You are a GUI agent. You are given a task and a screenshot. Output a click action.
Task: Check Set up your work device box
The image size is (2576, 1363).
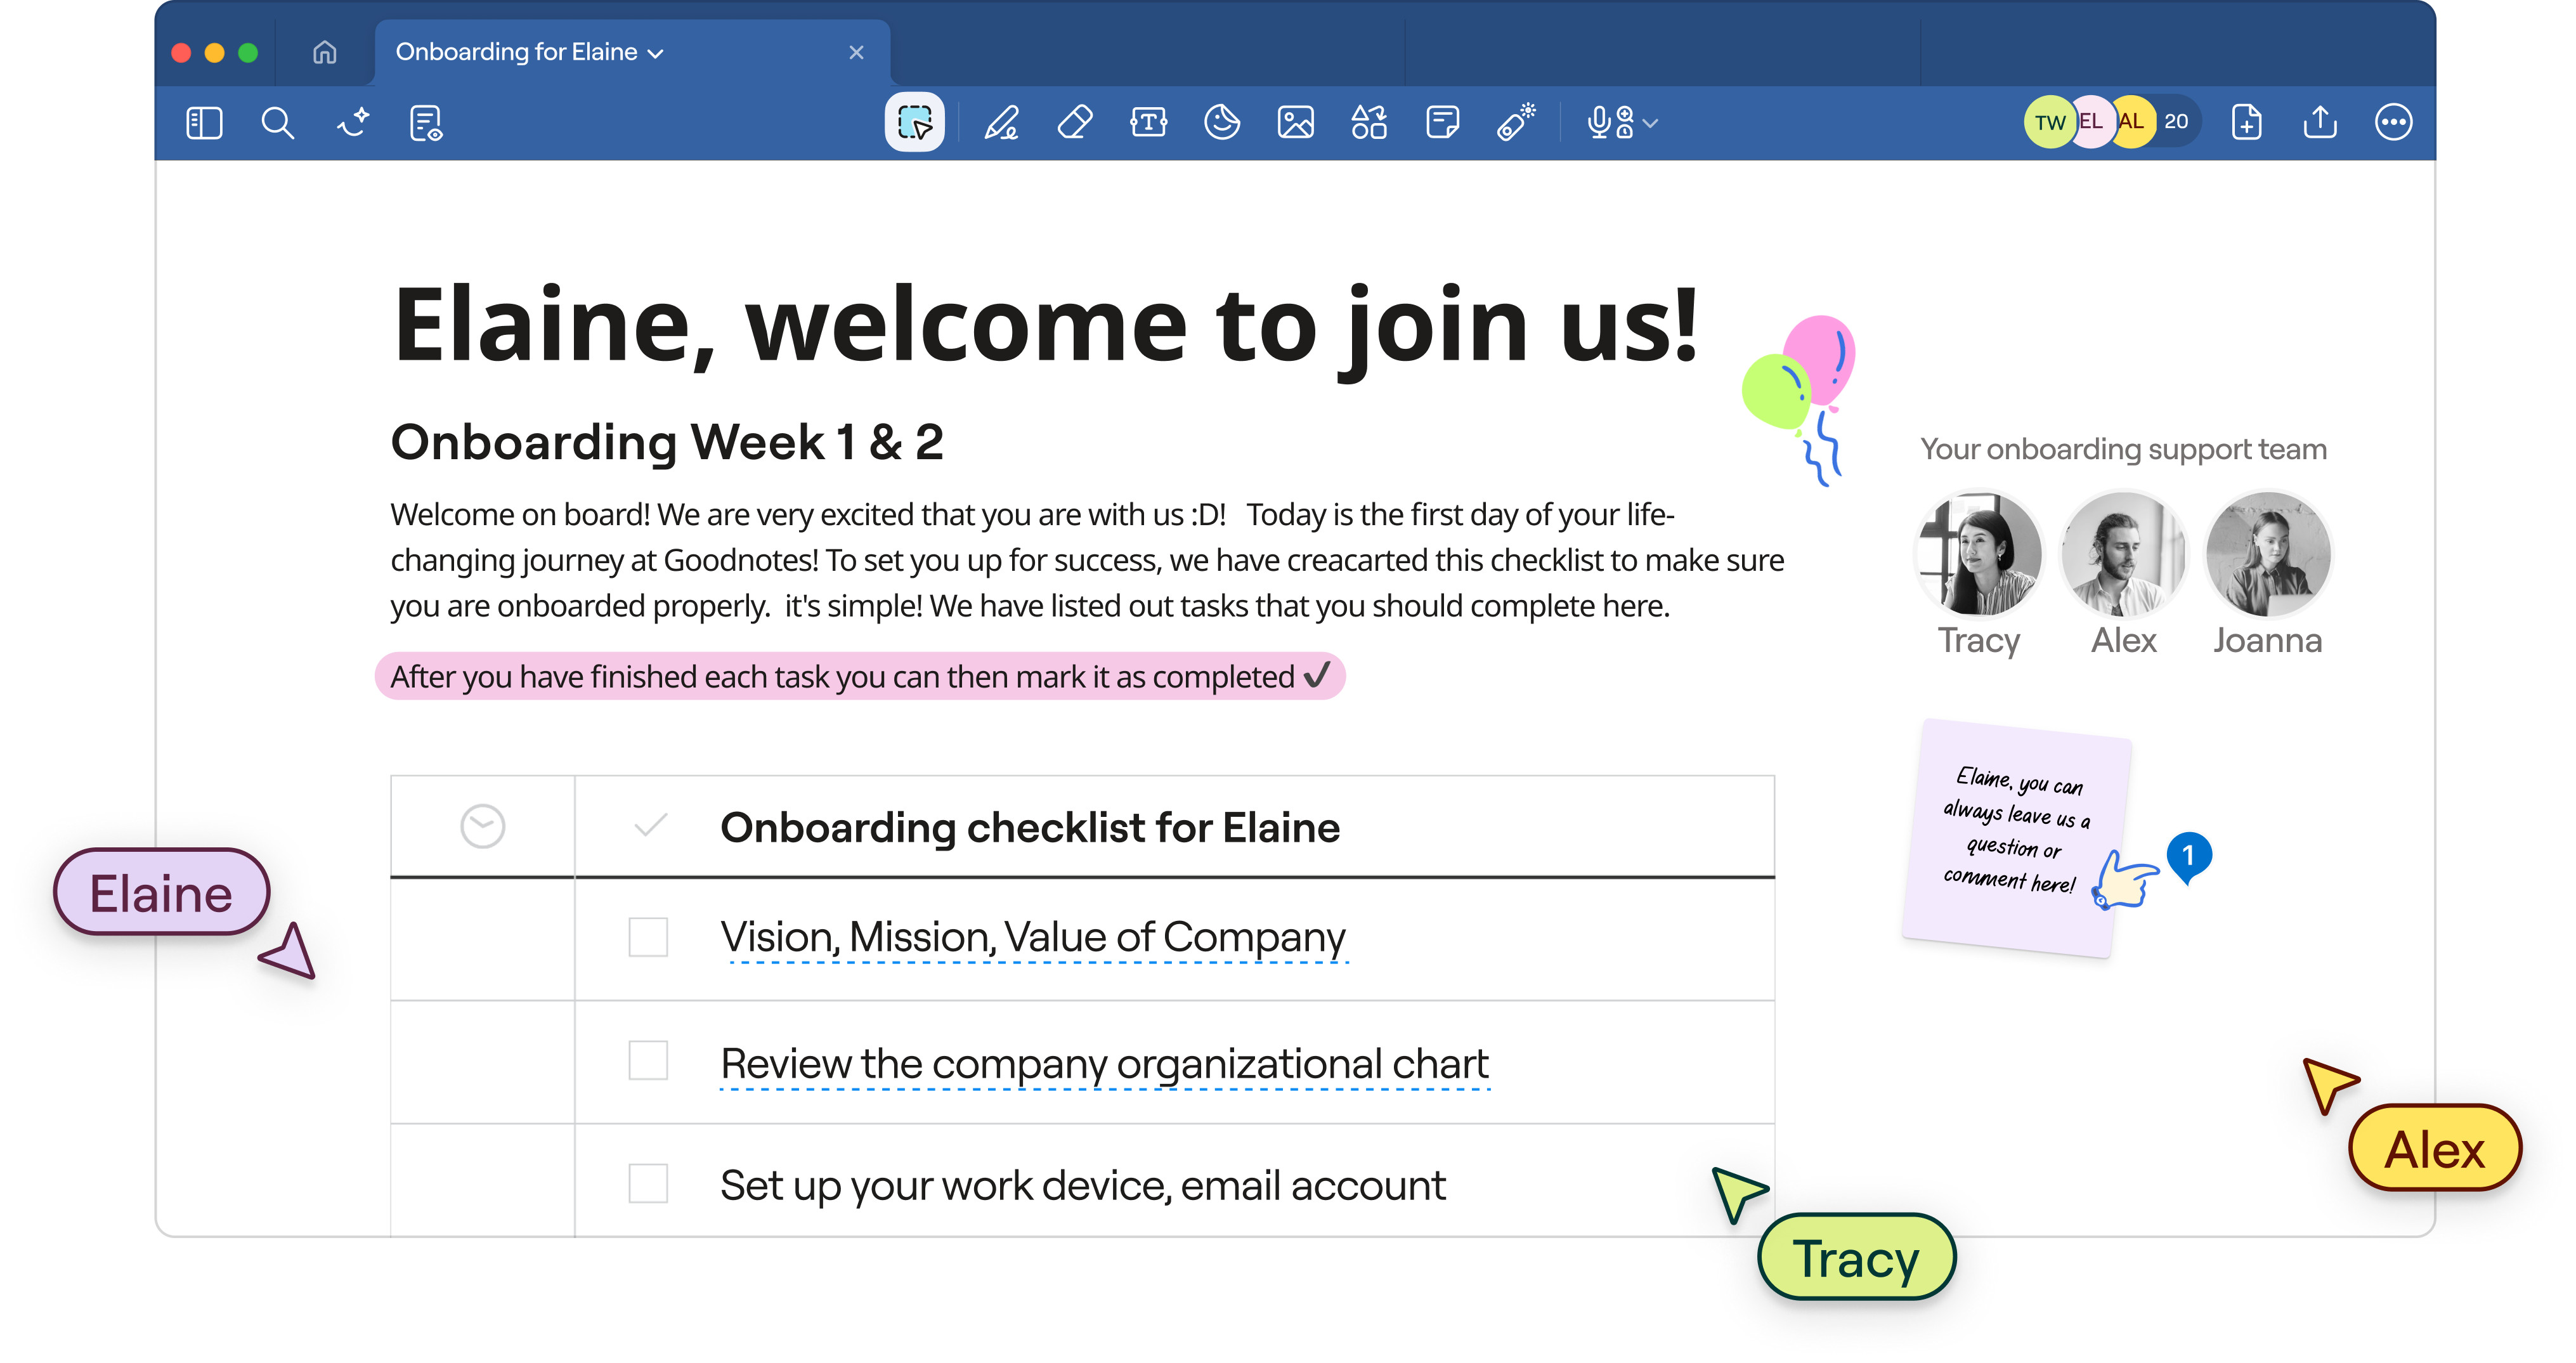pyautogui.click(x=648, y=1183)
